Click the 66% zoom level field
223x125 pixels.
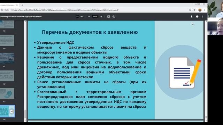[x=95, y=17]
